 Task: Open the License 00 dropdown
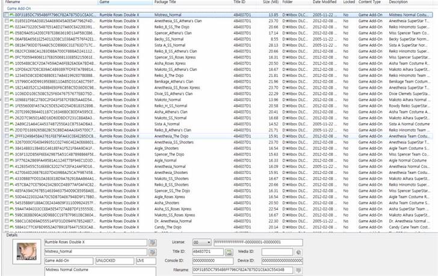click(202, 242)
